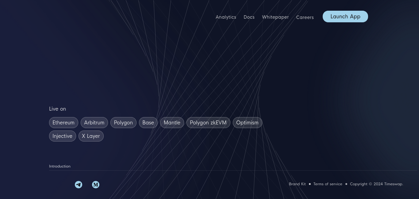The width and height of the screenshot is (419, 199).
Task: Visit the Careers page link
Action: tap(305, 17)
